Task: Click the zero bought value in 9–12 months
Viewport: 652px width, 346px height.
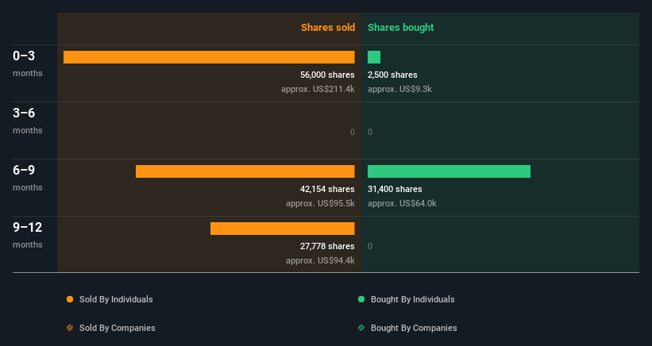Action: pos(370,246)
